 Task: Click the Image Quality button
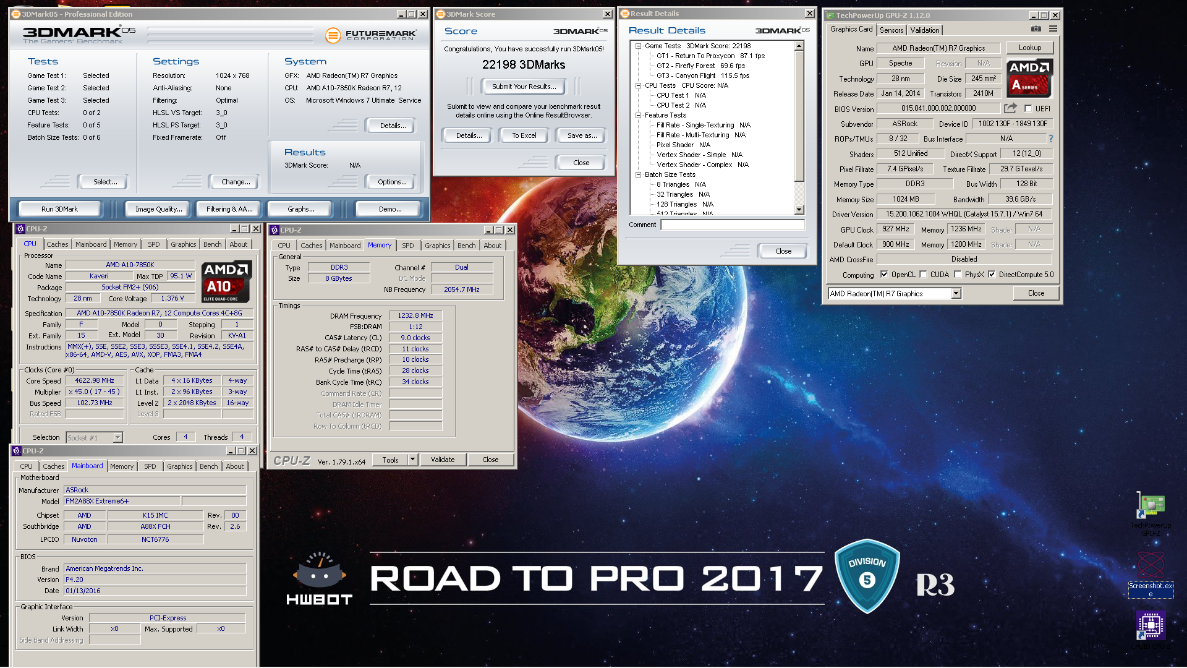click(159, 209)
